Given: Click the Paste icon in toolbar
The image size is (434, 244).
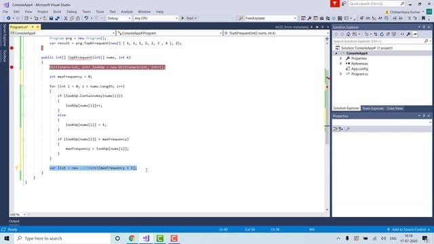Looking at the screenshot, I should point(78,18).
